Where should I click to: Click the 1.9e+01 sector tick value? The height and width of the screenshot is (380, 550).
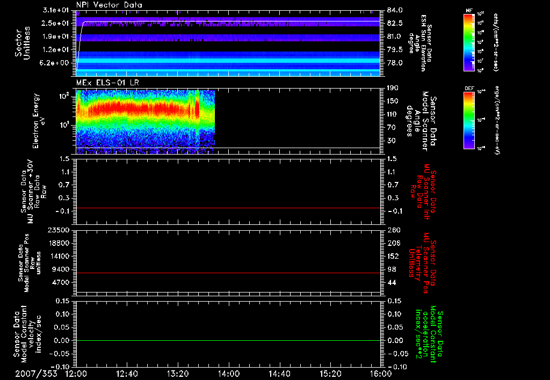[56, 36]
